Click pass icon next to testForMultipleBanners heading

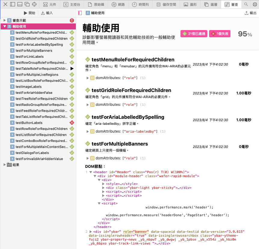[88, 144]
